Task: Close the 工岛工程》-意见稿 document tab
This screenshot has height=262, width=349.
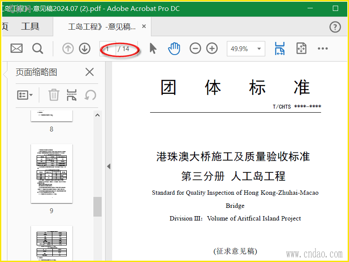Action: coord(144,27)
